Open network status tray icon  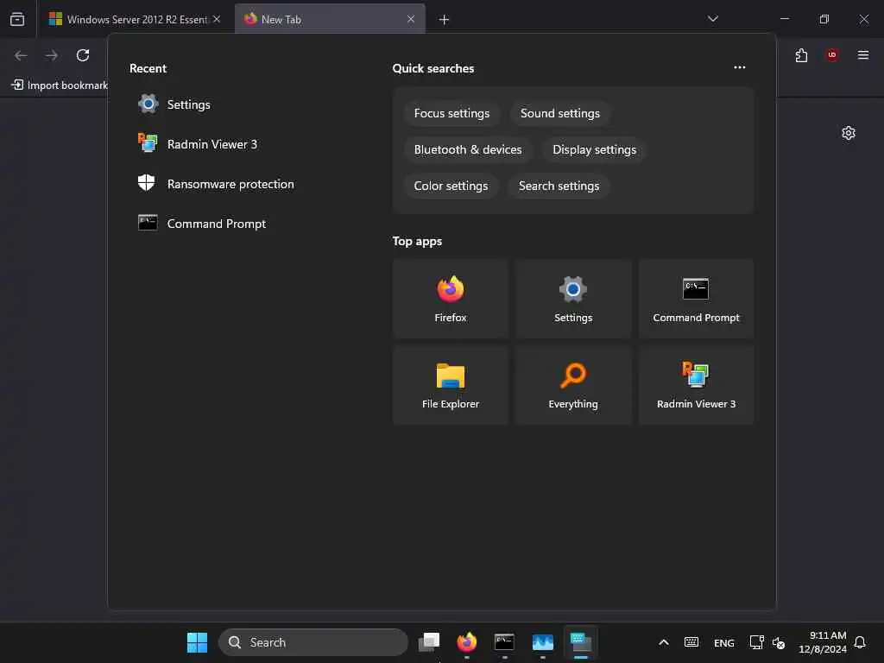point(756,642)
